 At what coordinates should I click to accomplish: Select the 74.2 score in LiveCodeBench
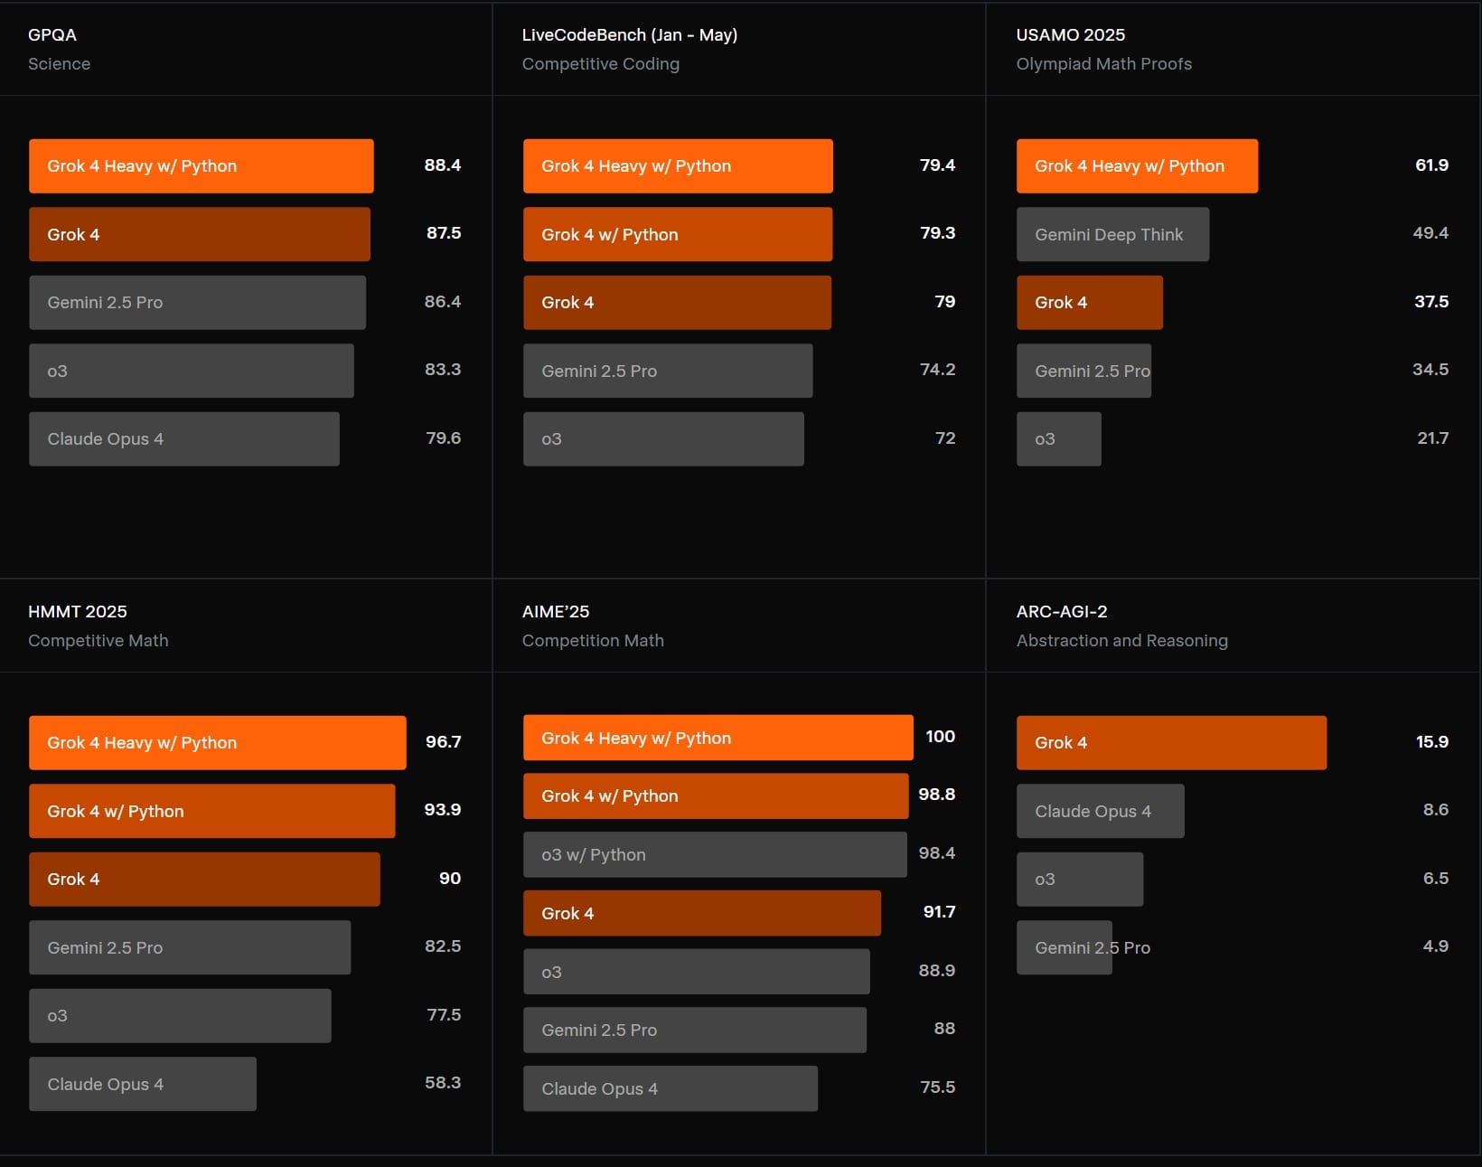938,369
